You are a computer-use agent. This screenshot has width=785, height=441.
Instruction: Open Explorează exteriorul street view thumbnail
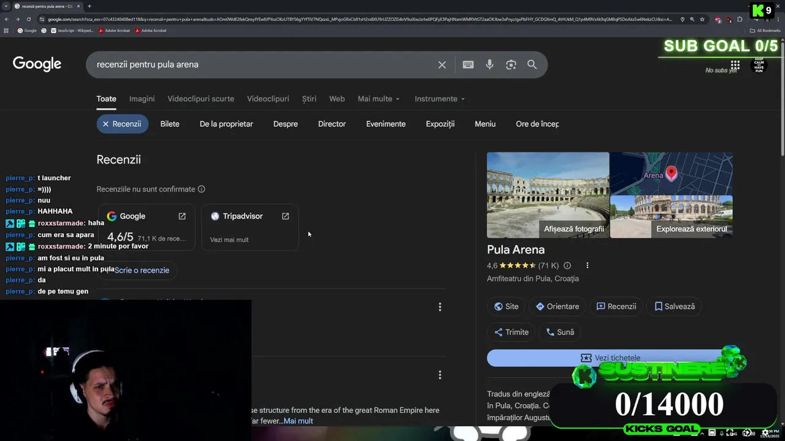672,217
